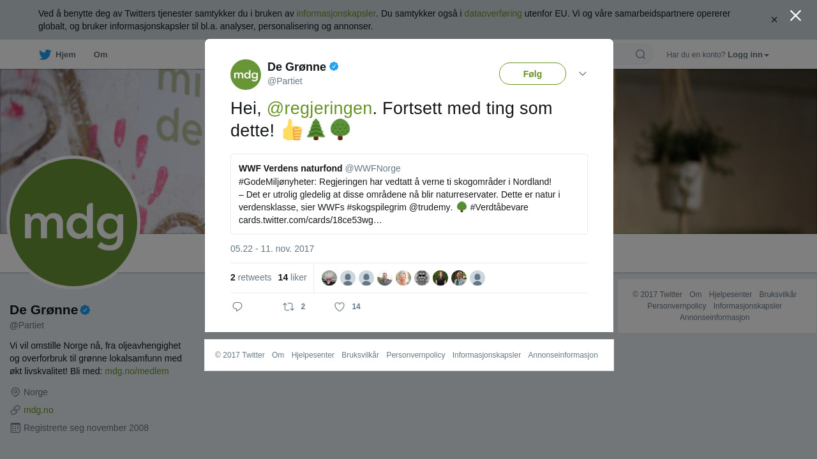This screenshot has height=459, width=817.
Task: Open the mdg.no/medlem link in bio
Action: pyautogui.click(x=137, y=371)
